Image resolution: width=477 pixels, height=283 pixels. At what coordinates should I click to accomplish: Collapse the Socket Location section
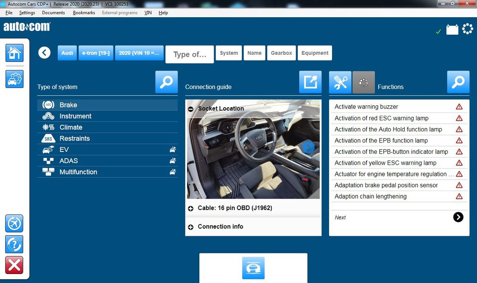coord(191,109)
